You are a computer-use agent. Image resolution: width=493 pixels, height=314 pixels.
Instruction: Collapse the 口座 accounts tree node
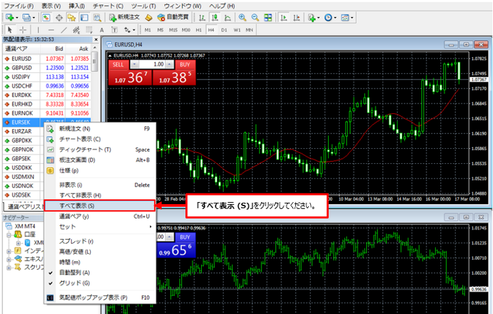(9, 234)
